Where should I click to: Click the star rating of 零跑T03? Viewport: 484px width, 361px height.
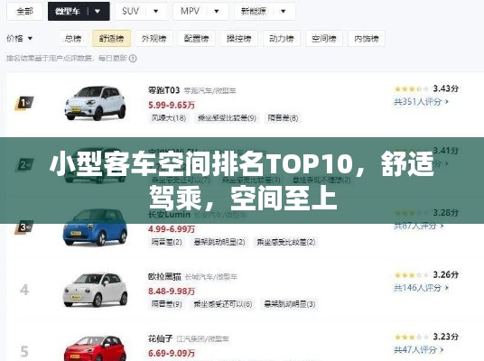pos(412,88)
